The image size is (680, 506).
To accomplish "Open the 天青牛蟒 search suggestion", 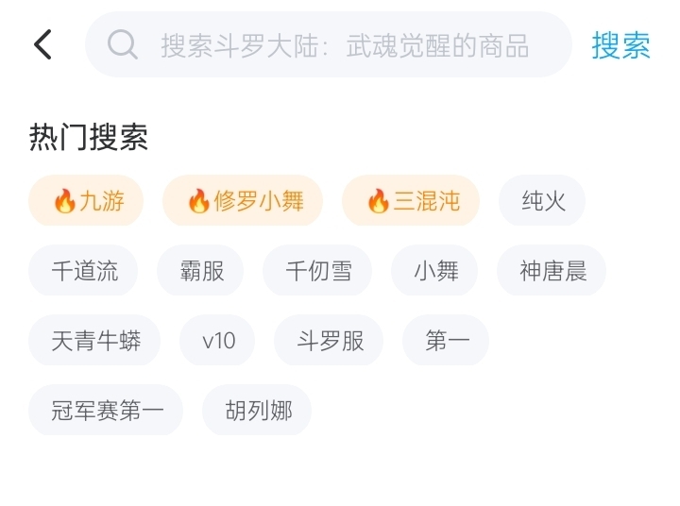I will coord(95,341).
